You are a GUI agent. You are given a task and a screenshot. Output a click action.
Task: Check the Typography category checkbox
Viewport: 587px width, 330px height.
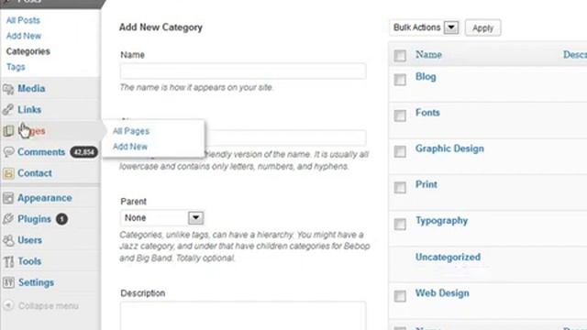(x=400, y=224)
